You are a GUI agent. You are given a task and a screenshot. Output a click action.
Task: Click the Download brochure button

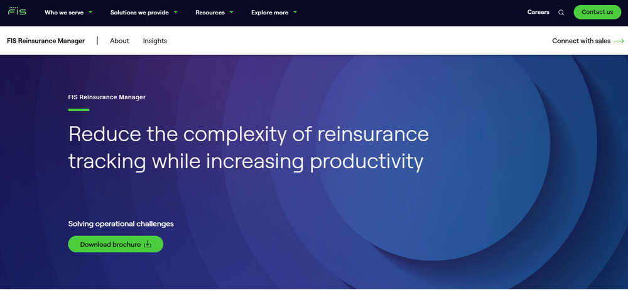pos(116,244)
